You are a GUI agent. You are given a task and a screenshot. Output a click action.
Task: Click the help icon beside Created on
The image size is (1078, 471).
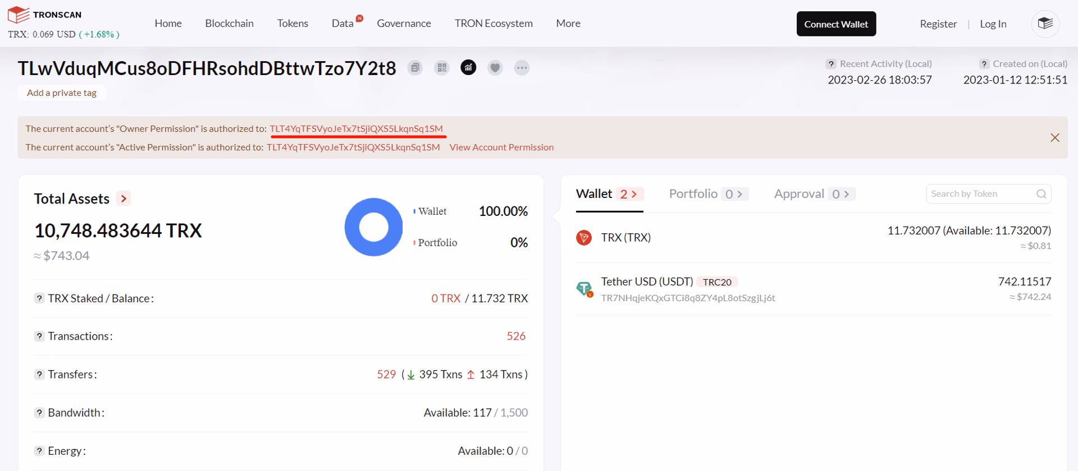(984, 64)
